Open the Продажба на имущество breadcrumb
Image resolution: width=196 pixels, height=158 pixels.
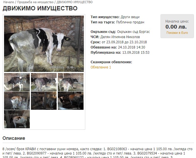(35, 2)
